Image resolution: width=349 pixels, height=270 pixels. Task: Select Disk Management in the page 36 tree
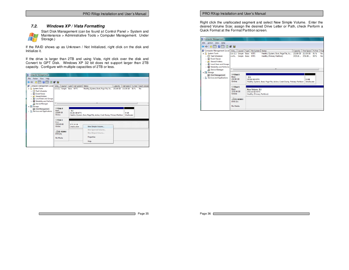coord(218,75)
